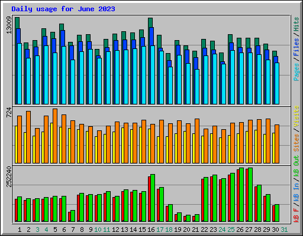Click the green "kB Out" legend label
This screenshot has width=303, height=236.
click(x=296, y=166)
